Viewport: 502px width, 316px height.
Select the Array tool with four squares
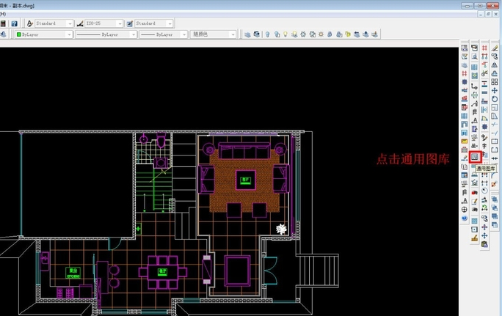coord(495,82)
